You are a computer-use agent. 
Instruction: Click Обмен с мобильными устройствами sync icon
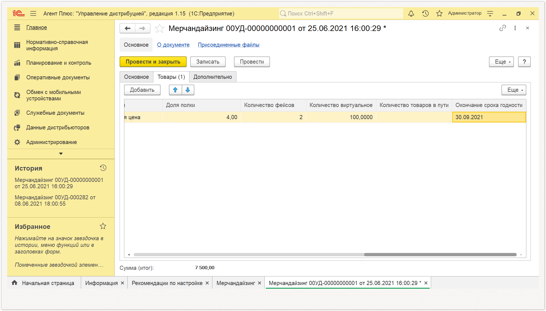17,95
